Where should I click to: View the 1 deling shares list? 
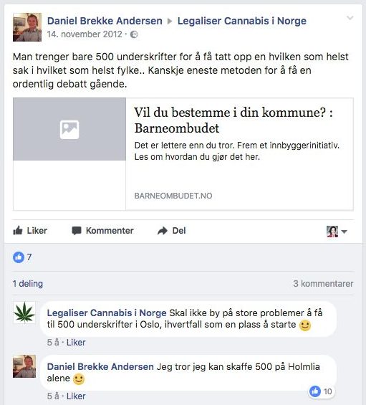[x=28, y=284]
